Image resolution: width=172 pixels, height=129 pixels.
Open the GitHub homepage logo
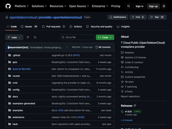(x=8, y=6)
